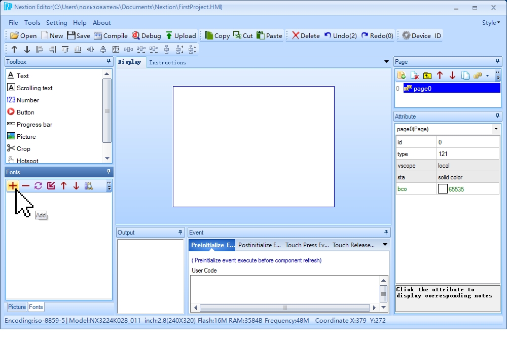
Task: Switch to the Instructions tab
Action: pos(167,62)
